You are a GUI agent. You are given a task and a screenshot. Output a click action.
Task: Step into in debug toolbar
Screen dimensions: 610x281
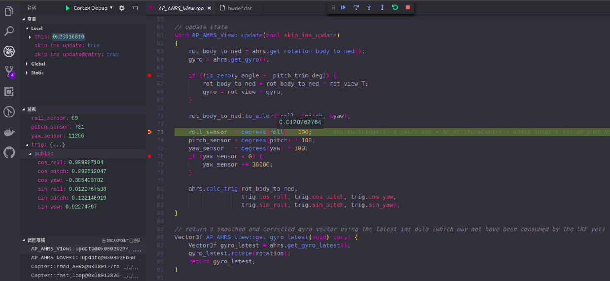369,7
